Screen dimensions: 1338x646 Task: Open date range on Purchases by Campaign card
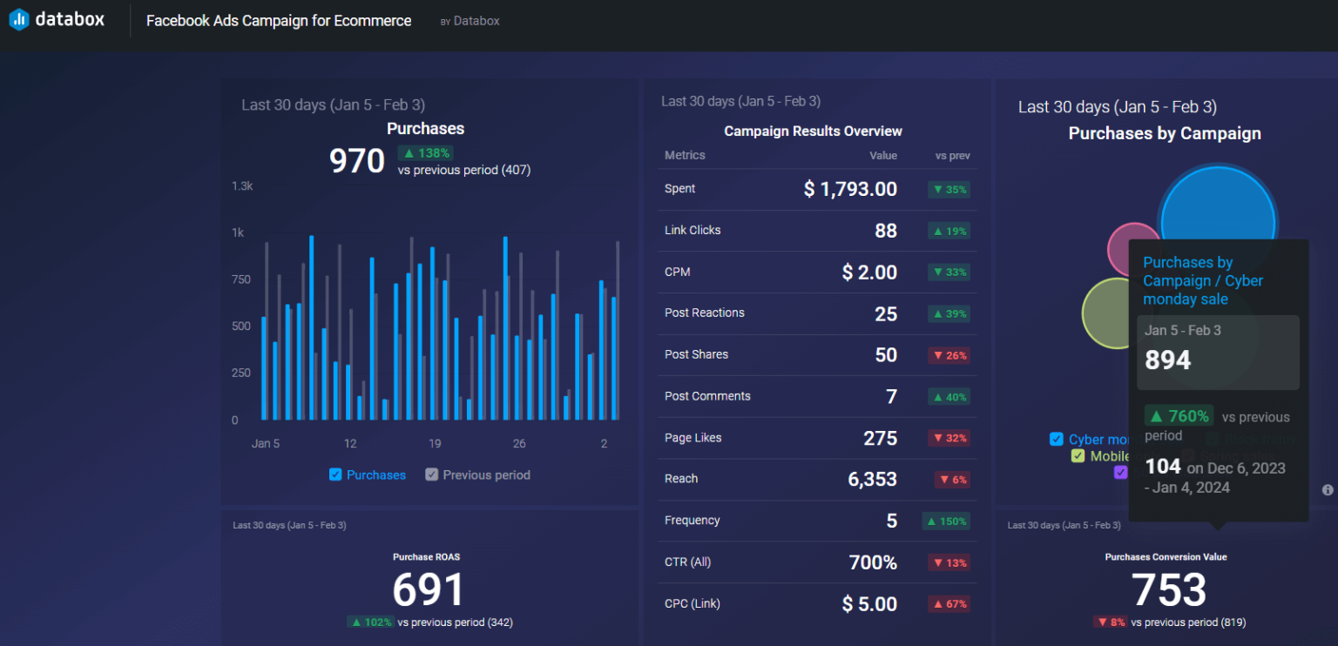pyautogui.click(x=1118, y=106)
